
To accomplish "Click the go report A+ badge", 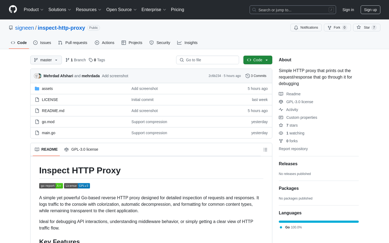I will (x=51, y=186).
